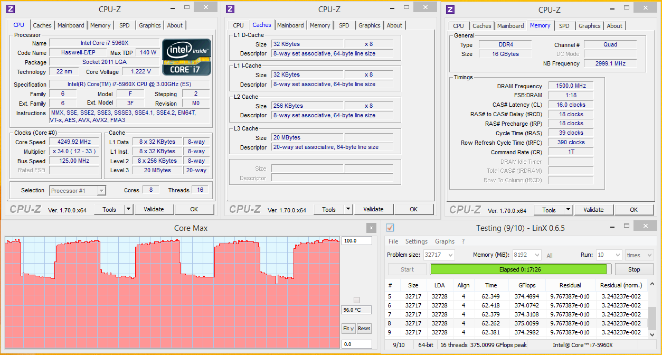Click the DRAM Frequency value 1500.0 MHz
This screenshot has width=662, height=355.
[571, 86]
